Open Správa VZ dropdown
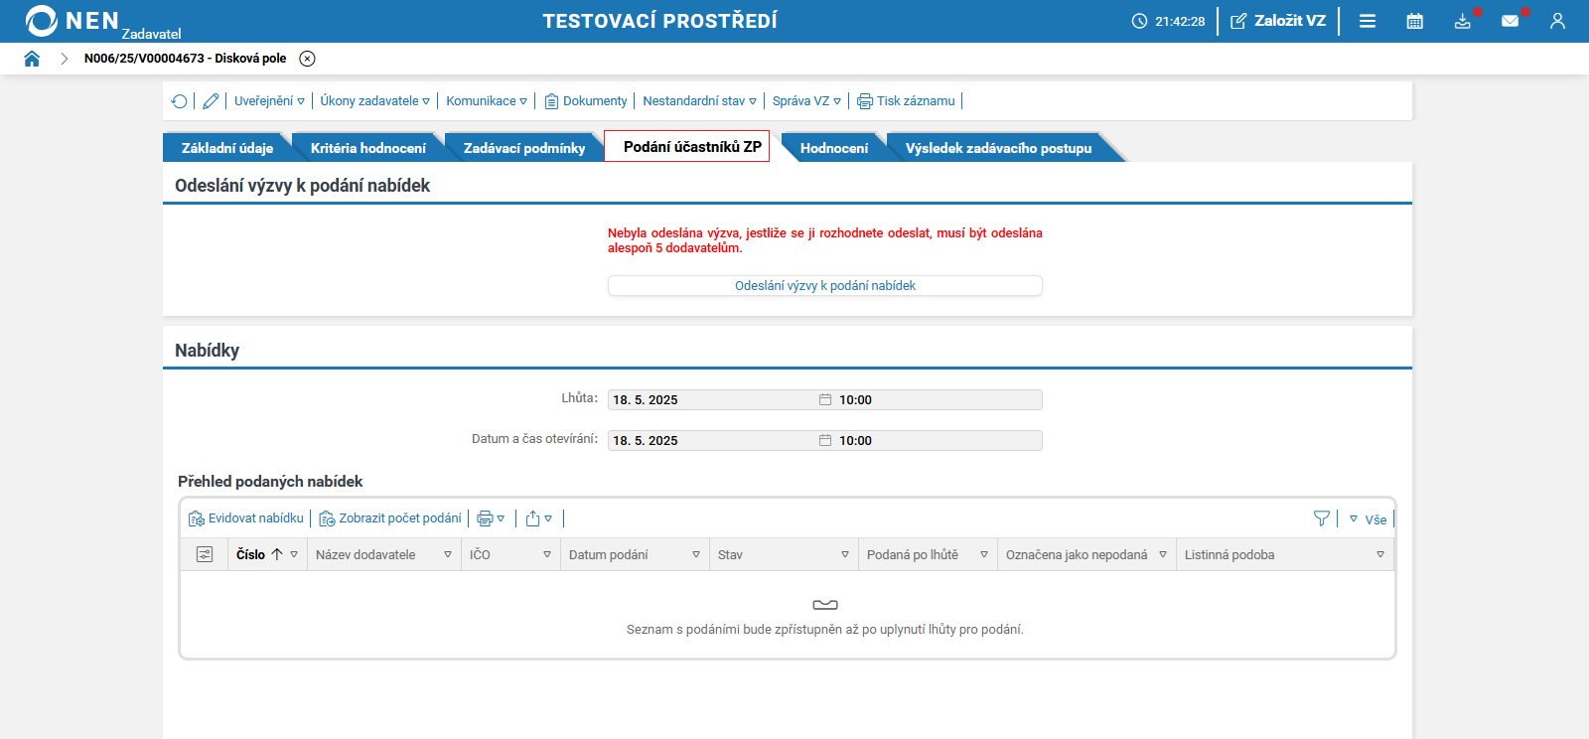This screenshot has width=1589, height=739. pyautogui.click(x=806, y=101)
